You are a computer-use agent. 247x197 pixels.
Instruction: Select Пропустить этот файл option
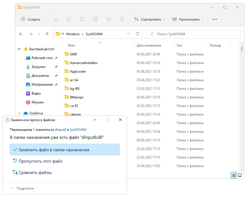pos(40,161)
